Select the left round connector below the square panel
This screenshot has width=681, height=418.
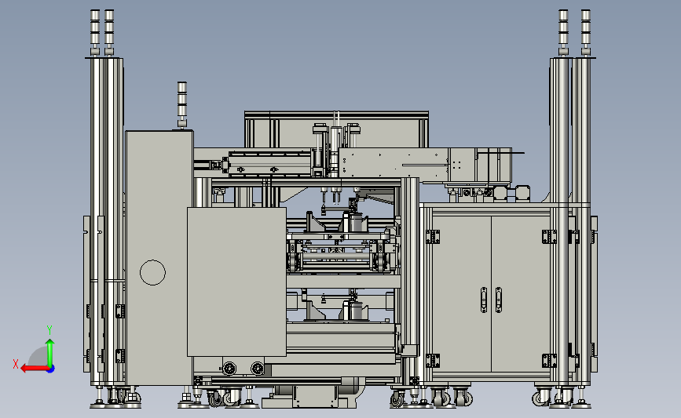(x=229, y=369)
